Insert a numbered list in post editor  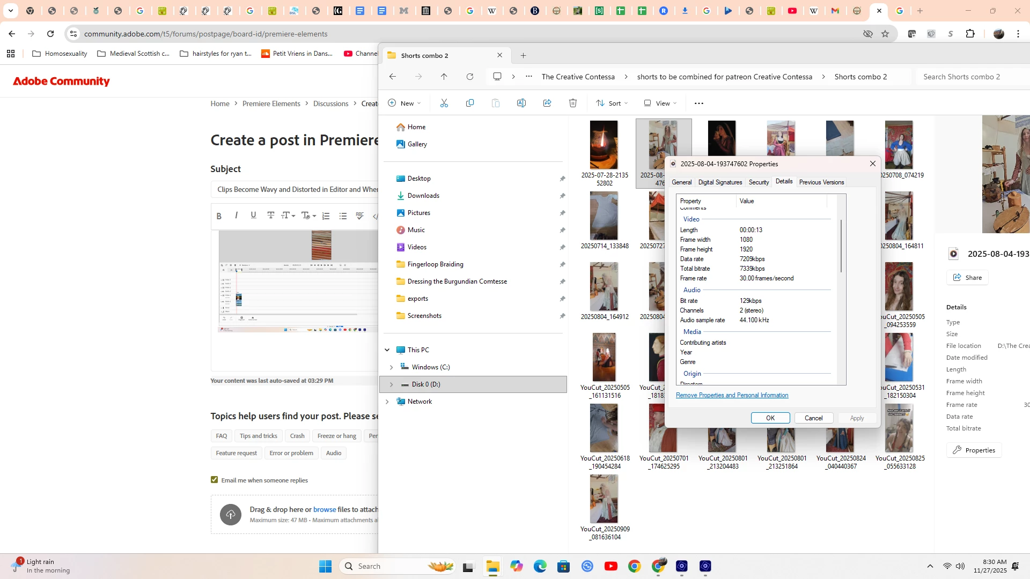coord(326,216)
